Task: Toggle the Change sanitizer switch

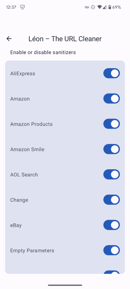Action: [x=112, y=200]
